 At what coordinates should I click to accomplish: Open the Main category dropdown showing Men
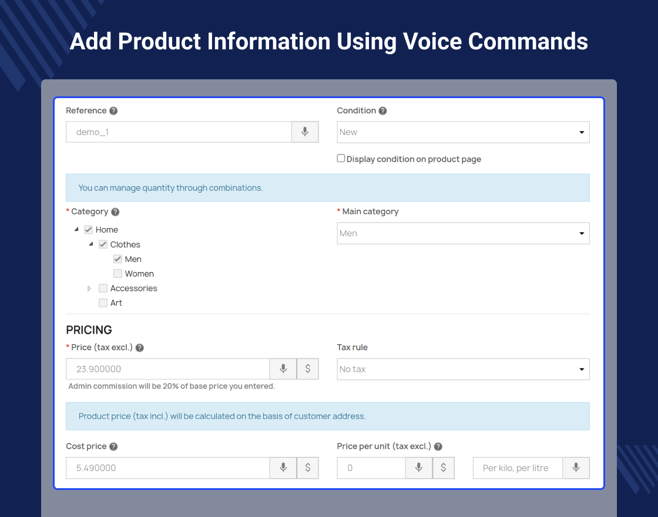464,233
